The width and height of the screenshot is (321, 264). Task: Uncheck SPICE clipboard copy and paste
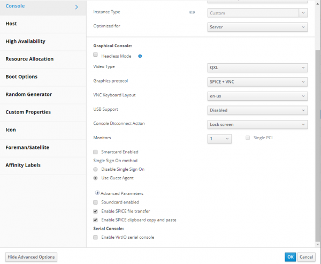(96, 220)
